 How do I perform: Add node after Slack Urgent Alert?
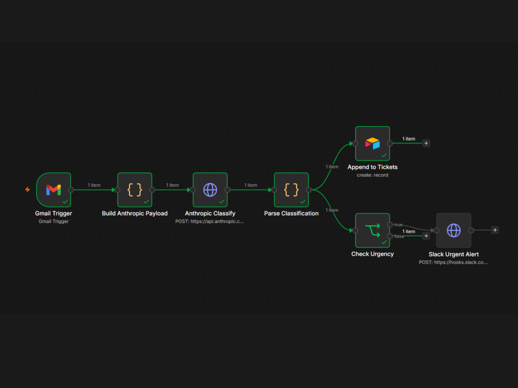click(x=495, y=230)
